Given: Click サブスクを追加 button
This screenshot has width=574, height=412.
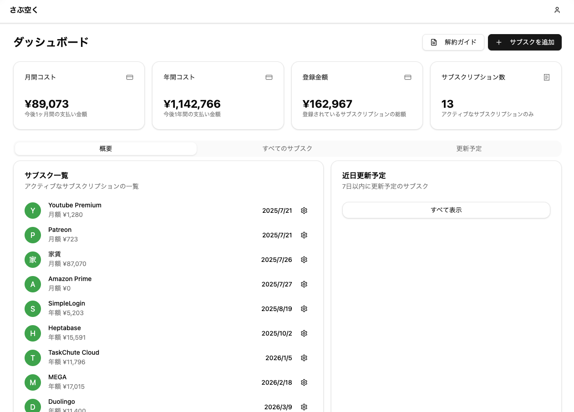Looking at the screenshot, I should (x=525, y=42).
